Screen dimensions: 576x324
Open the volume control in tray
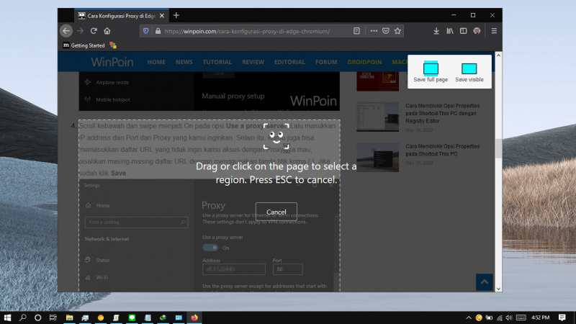tap(509, 318)
